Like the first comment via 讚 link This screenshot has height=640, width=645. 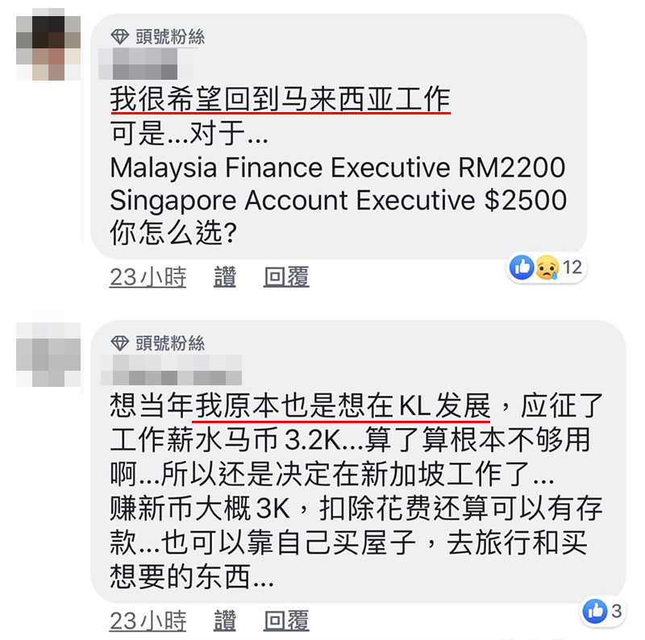pyautogui.click(x=225, y=276)
